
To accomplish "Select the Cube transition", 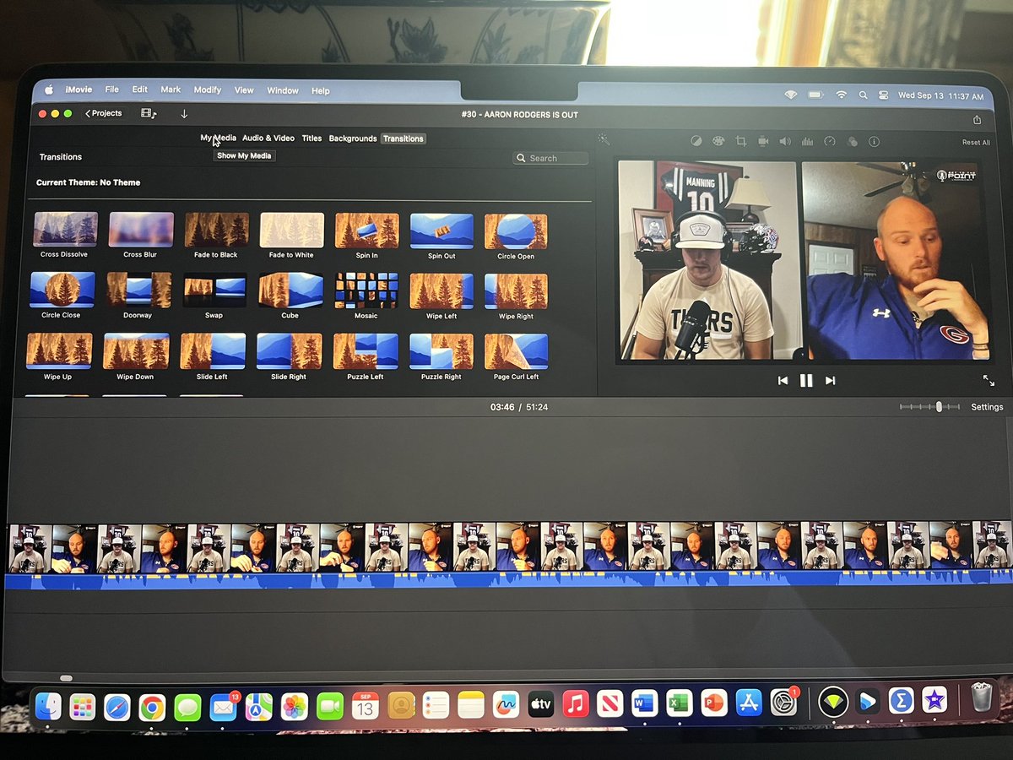I will coord(290,290).
